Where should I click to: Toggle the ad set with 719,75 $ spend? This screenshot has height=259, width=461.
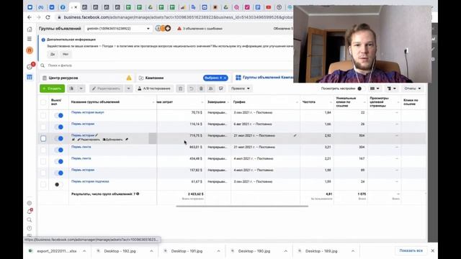59,138
